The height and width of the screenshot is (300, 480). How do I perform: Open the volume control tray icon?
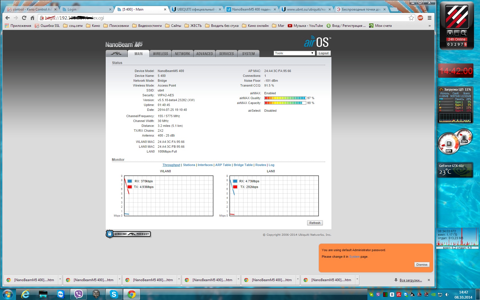pyautogui.click(x=447, y=295)
